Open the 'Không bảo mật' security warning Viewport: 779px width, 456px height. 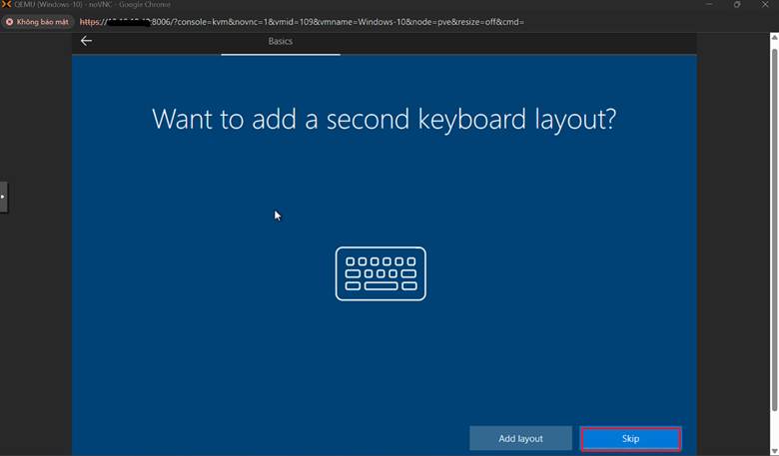[36, 21]
